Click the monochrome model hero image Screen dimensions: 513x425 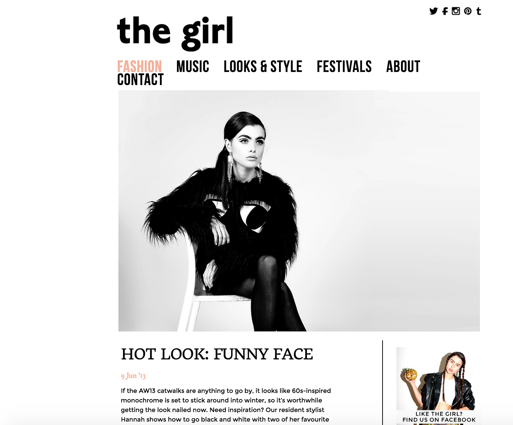click(299, 211)
